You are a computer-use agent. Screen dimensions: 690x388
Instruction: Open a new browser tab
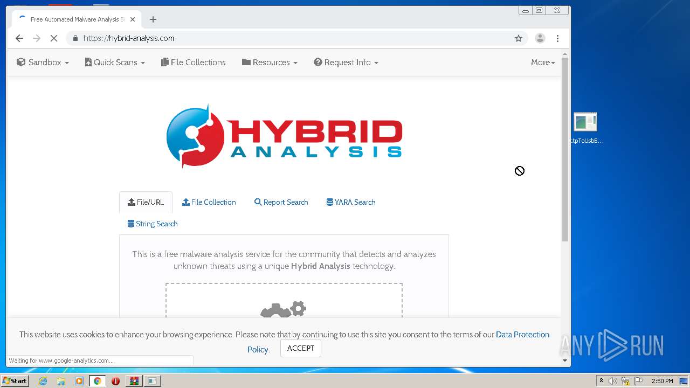[153, 19]
